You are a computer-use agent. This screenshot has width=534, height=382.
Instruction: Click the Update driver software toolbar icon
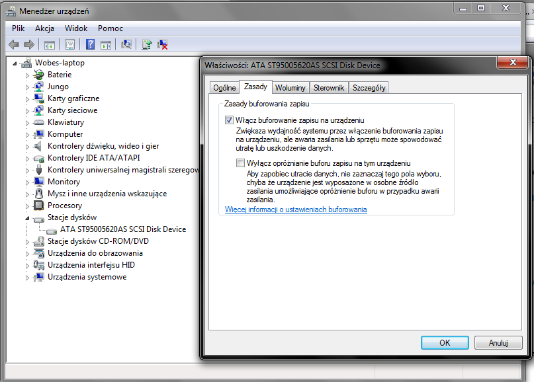[x=147, y=44]
